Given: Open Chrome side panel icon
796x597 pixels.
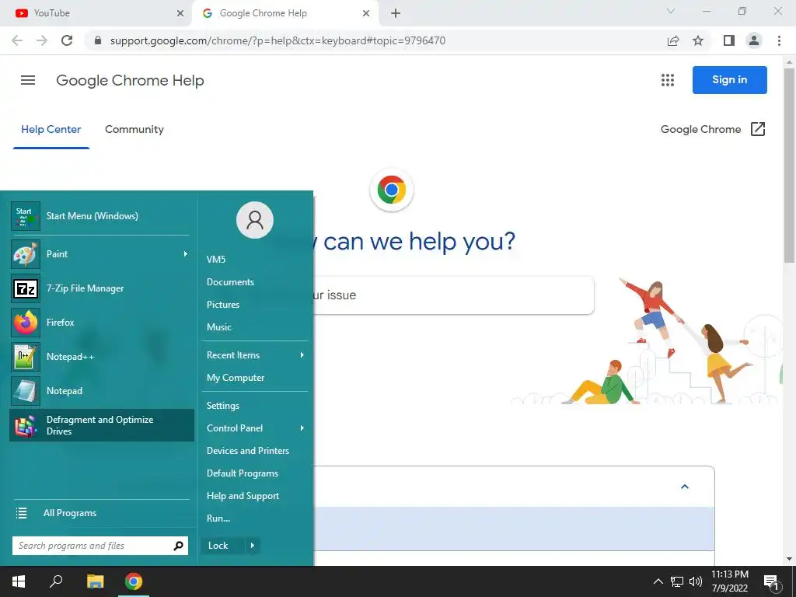Looking at the screenshot, I should pos(729,40).
